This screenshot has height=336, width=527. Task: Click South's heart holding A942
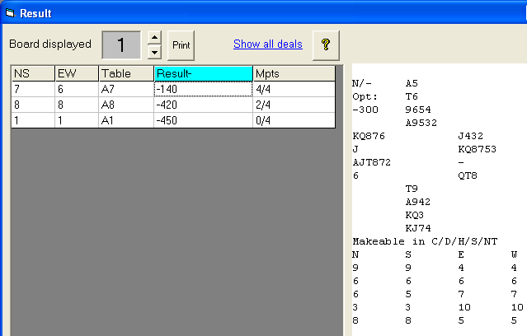[418, 202]
